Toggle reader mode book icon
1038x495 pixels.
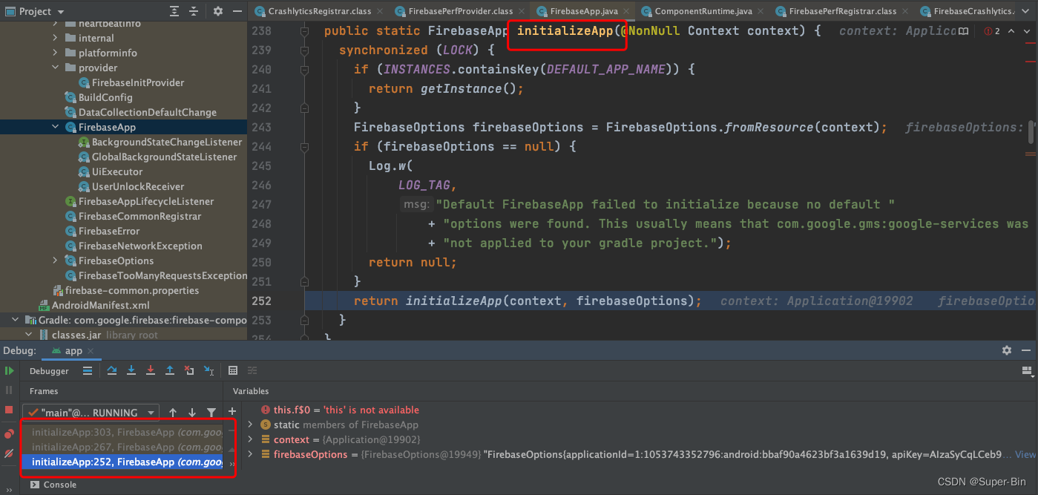pyautogui.click(x=963, y=31)
